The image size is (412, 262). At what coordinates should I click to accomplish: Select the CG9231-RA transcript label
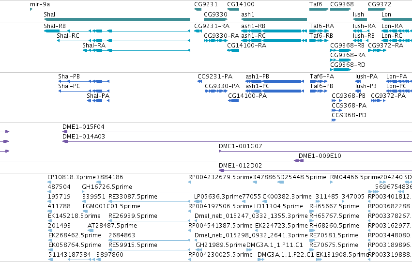212,26
